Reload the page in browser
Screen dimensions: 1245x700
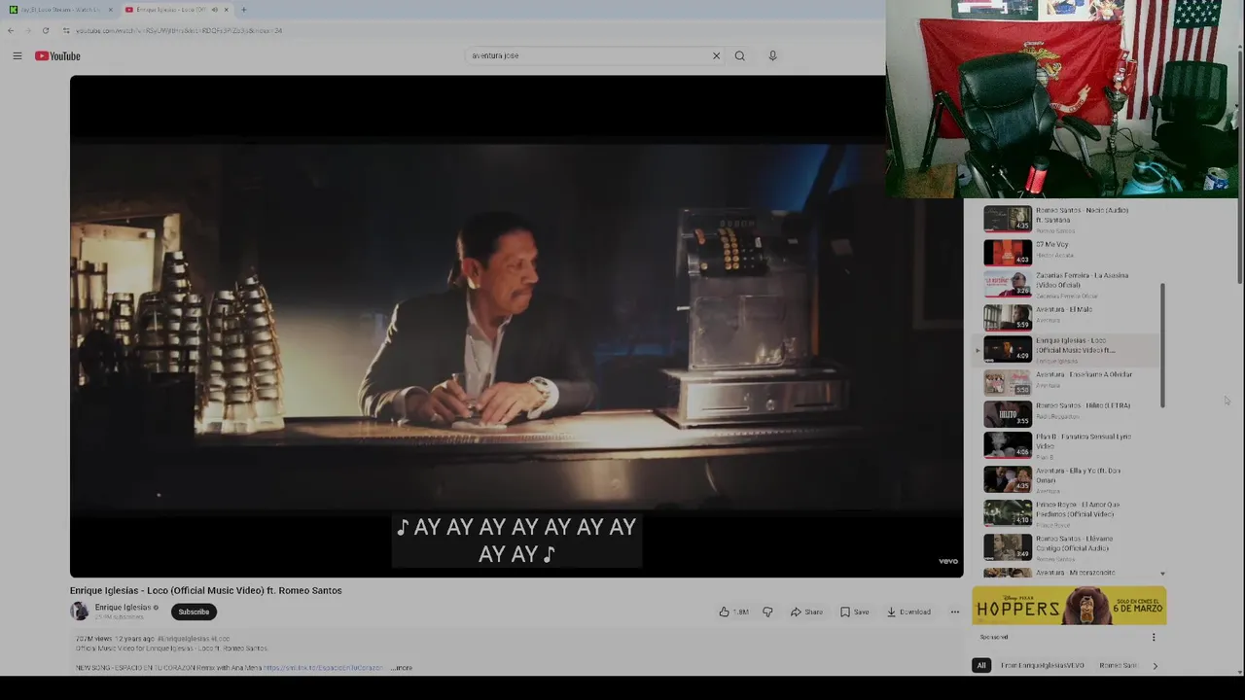coord(46,30)
